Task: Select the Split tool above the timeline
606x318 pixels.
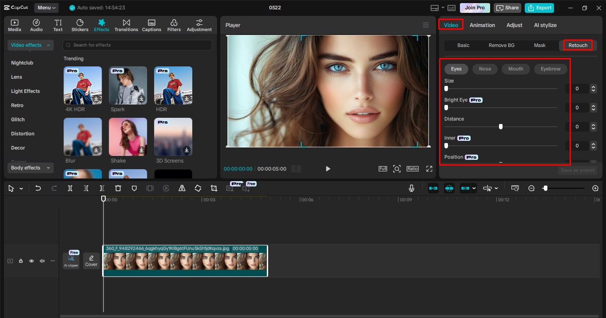Action: [70, 188]
